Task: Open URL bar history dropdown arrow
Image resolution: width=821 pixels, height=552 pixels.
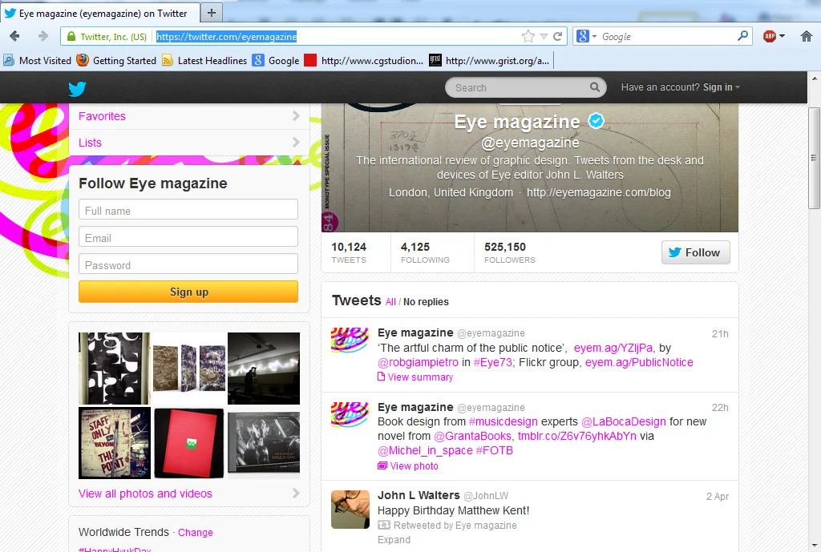Action: [x=544, y=36]
